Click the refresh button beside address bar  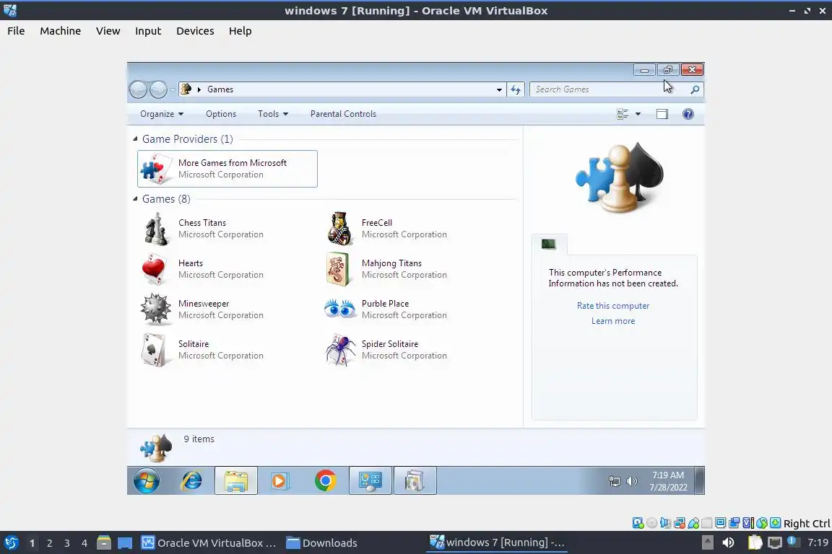click(516, 89)
